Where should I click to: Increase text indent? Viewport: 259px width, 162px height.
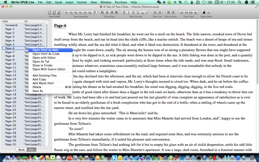tap(173, 13)
